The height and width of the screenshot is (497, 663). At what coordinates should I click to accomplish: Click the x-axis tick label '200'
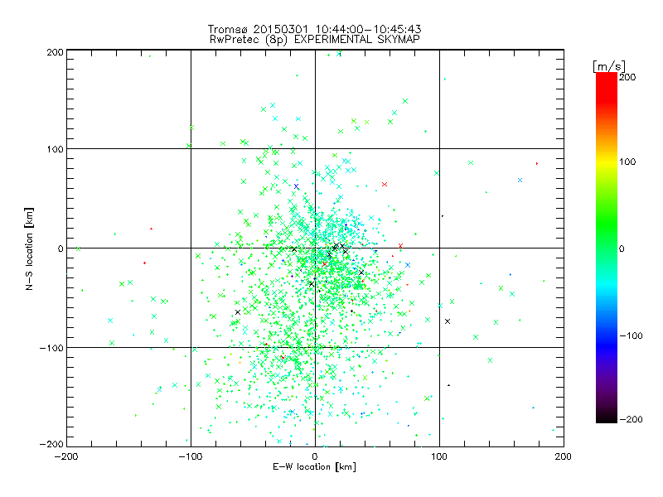(x=564, y=457)
